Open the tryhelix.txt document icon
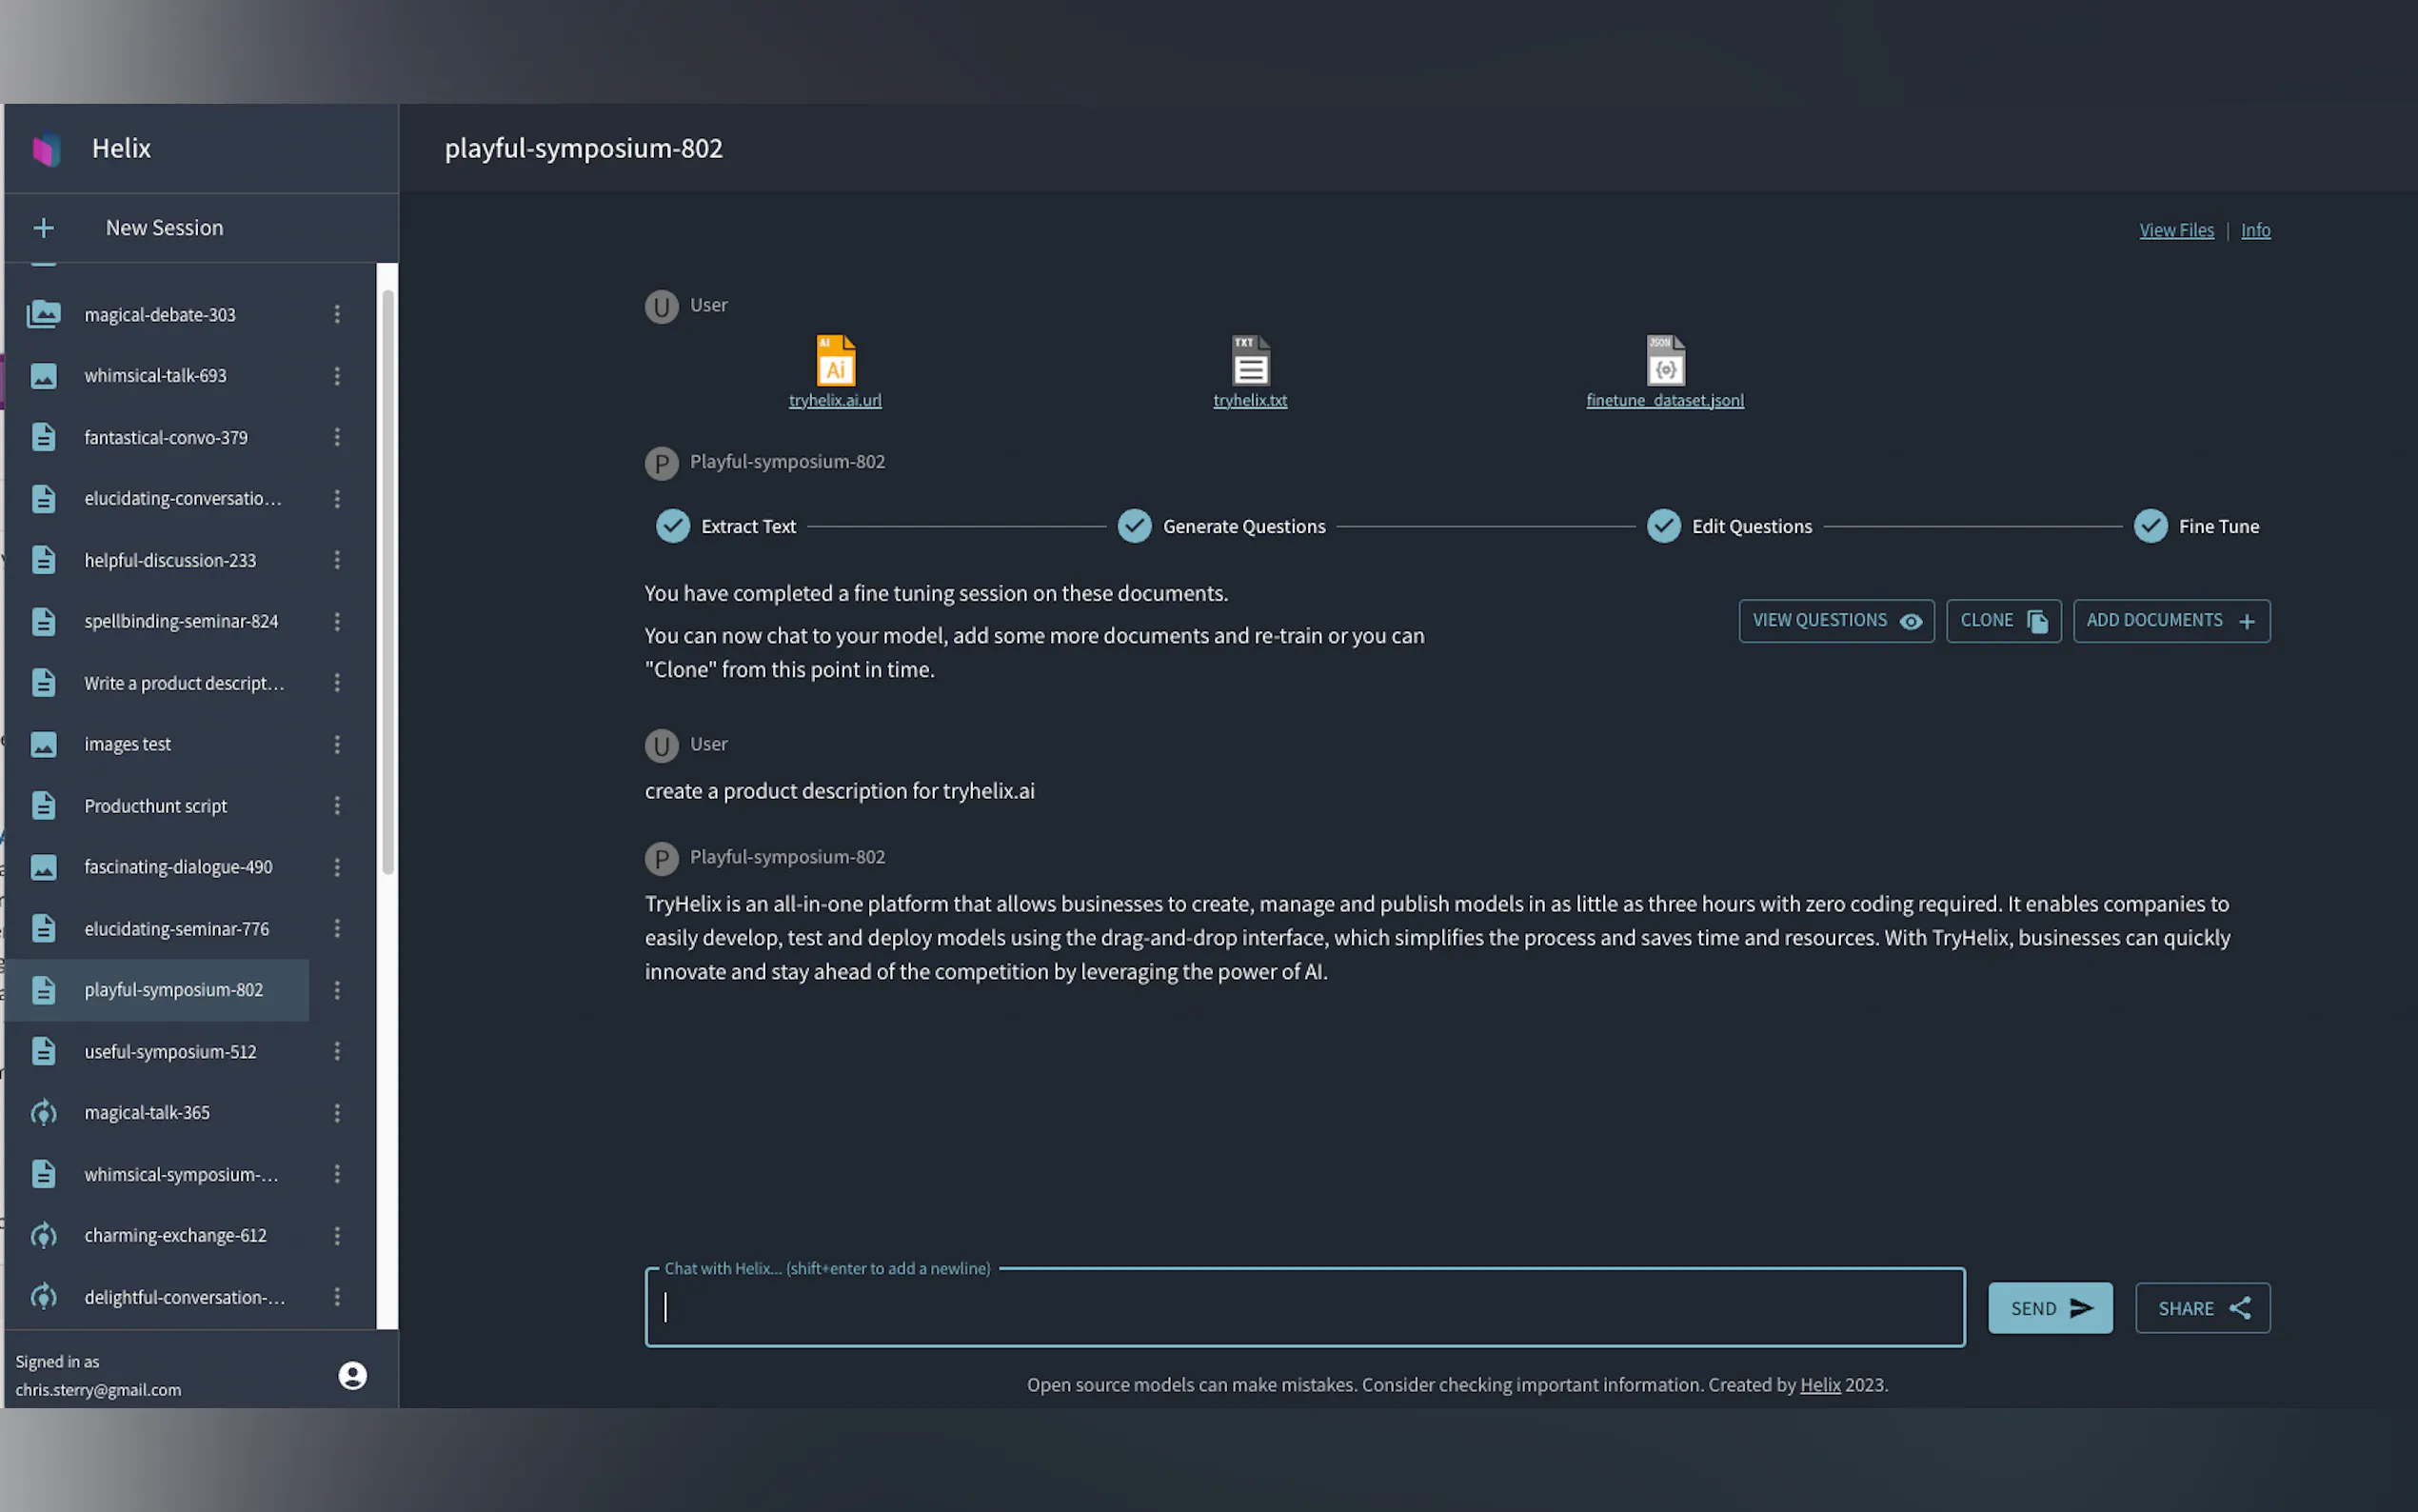 1250,361
